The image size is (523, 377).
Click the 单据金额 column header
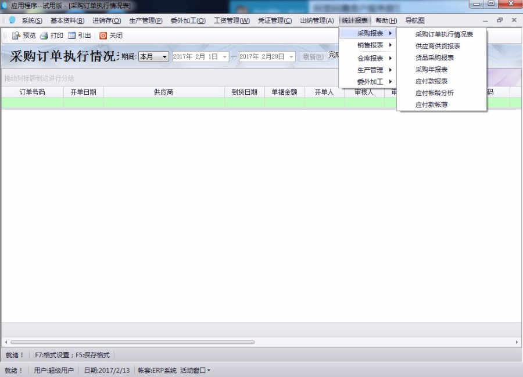(x=285, y=92)
